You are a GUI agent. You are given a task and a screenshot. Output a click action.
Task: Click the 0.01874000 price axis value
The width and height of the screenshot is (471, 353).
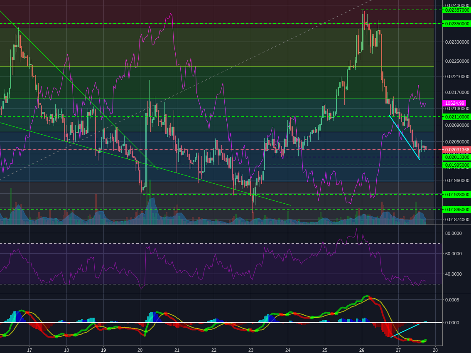pyautogui.click(x=457, y=220)
